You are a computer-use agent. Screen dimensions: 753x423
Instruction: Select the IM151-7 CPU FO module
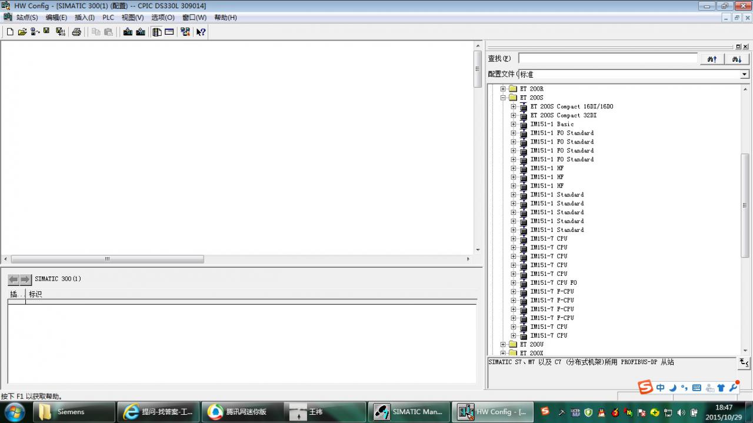click(554, 283)
